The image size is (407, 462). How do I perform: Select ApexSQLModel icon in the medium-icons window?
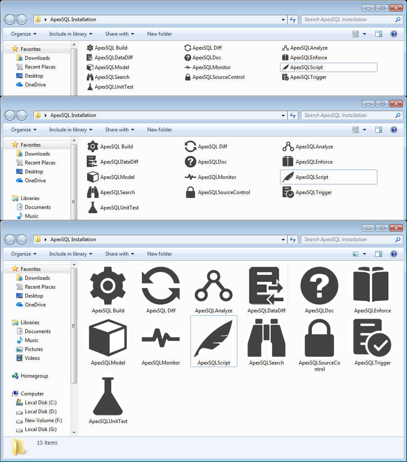tap(93, 177)
